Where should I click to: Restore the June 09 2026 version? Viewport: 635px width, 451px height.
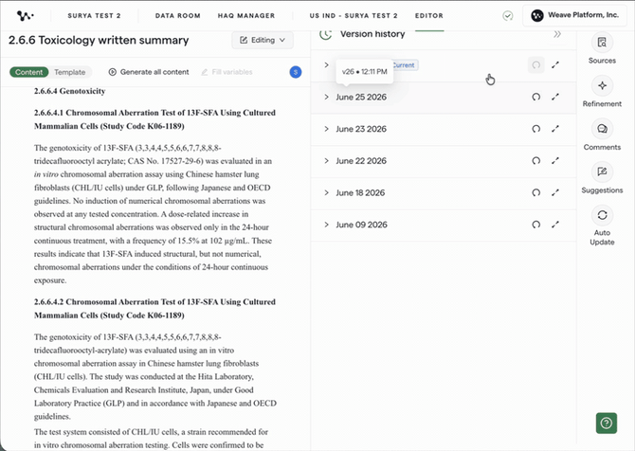pyautogui.click(x=535, y=225)
